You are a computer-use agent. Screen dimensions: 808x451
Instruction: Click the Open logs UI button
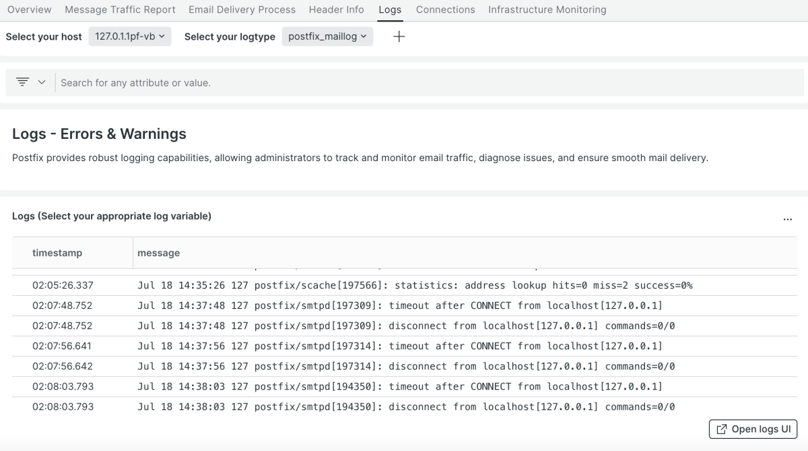753,429
